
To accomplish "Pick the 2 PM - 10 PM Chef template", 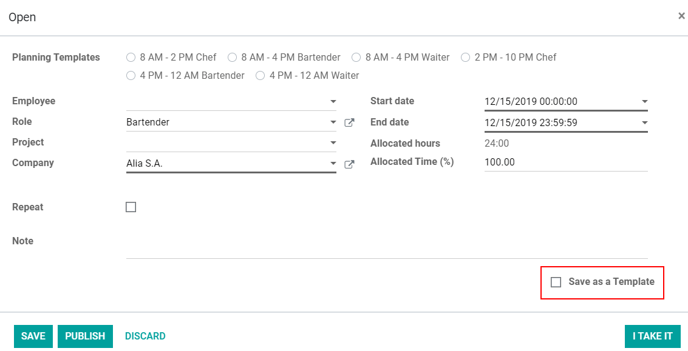I will point(466,58).
